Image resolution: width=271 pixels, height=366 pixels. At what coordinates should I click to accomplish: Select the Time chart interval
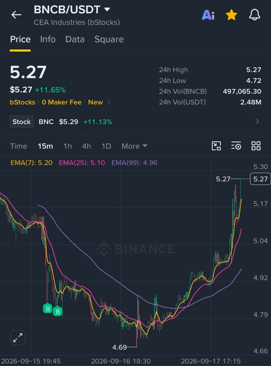point(19,146)
